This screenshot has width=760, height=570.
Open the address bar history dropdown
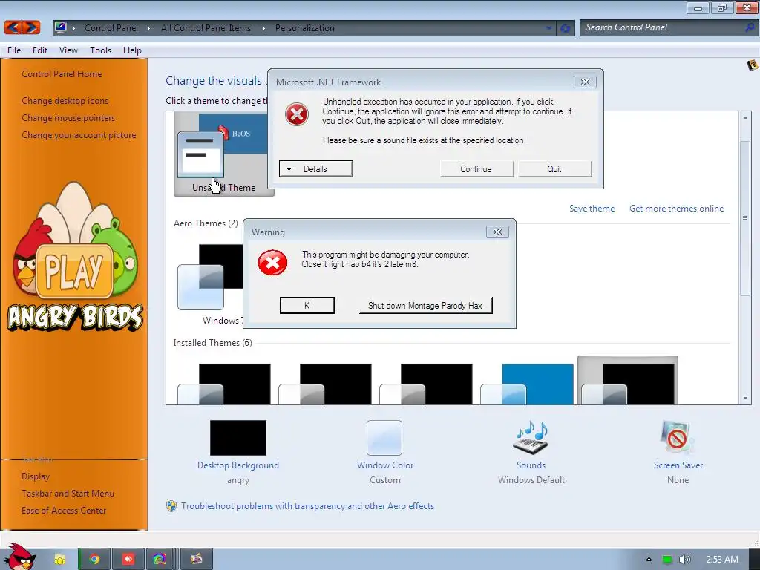pos(548,28)
